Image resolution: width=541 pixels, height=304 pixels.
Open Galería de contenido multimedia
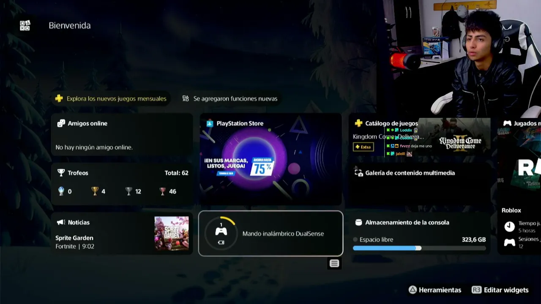[x=410, y=173]
